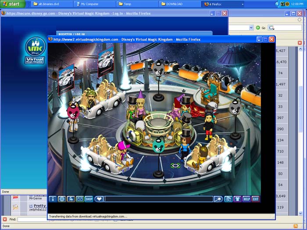The width and height of the screenshot is (307, 230).
Task: Open the info button in VMK toolbar
Action: (53, 199)
